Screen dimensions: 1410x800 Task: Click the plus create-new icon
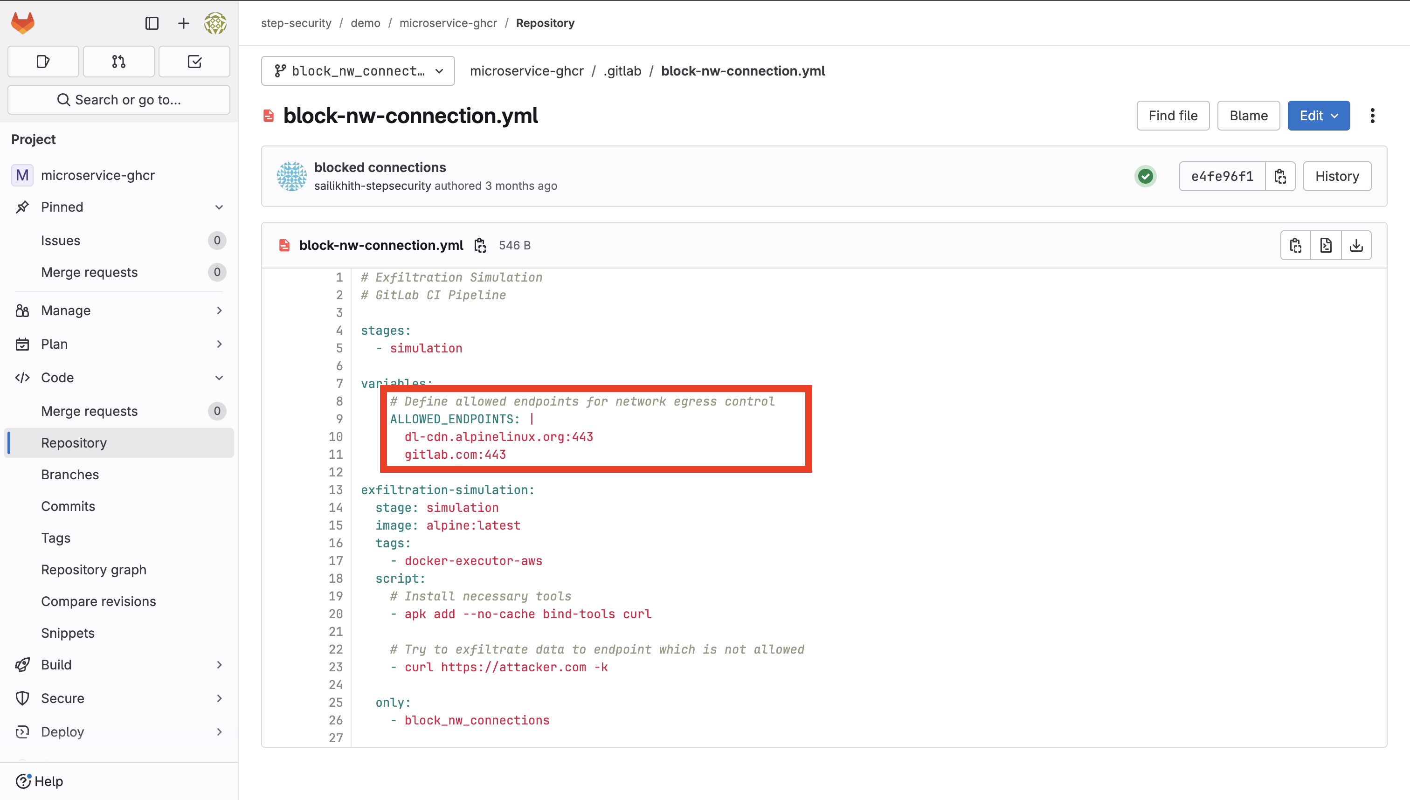(184, 23)
